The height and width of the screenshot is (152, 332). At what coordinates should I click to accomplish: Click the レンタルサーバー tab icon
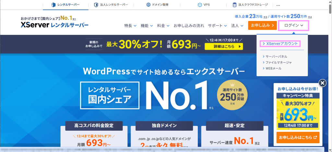pyautogui.click(x=54, y=5)
